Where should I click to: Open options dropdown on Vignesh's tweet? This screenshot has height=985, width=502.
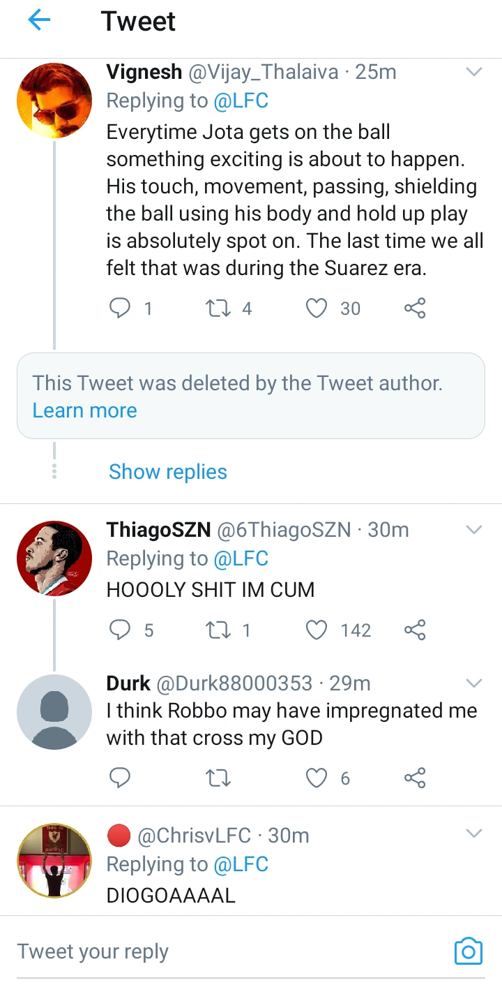click(474, 72)
